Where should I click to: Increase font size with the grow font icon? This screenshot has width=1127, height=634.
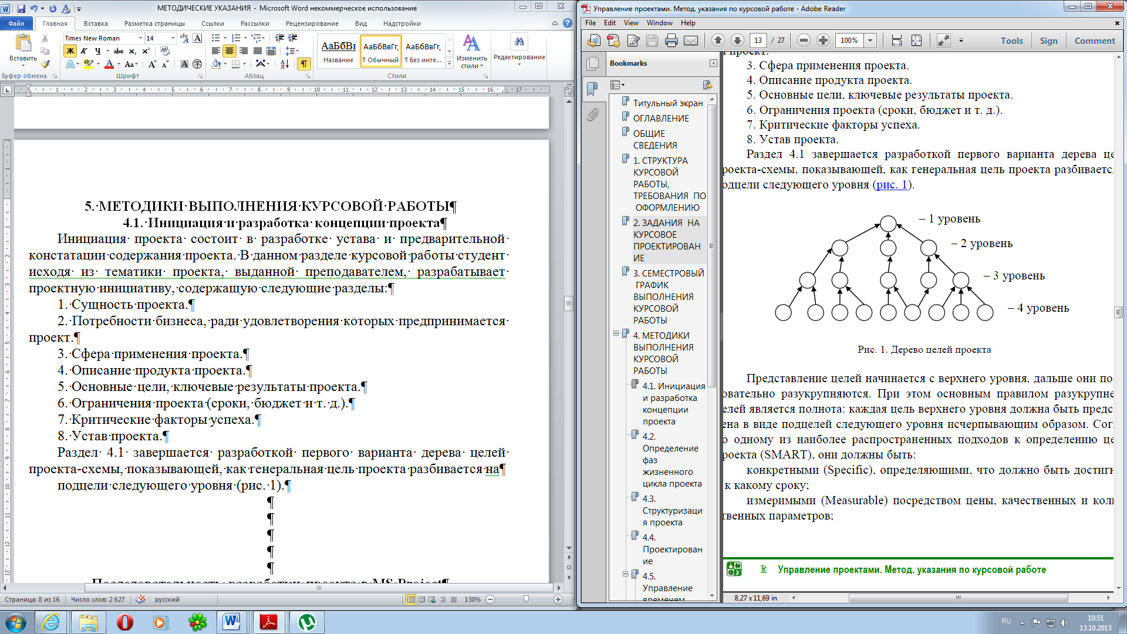152,64
